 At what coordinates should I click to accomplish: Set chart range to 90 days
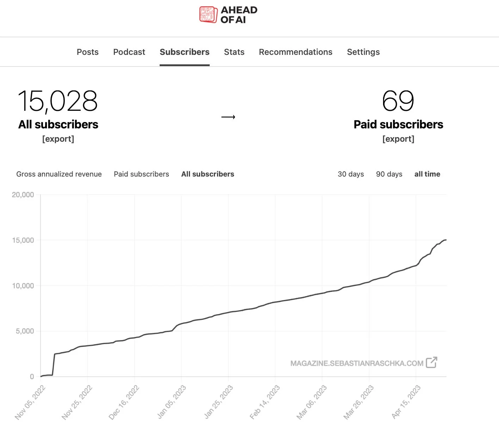(x=389, y=174)
